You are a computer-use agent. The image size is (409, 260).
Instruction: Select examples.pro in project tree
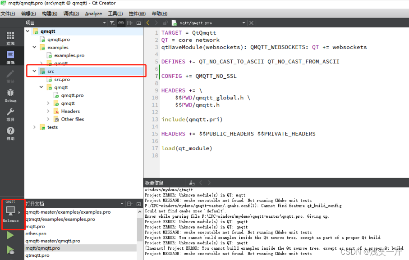pyautogui.click(x=69, y=55)
